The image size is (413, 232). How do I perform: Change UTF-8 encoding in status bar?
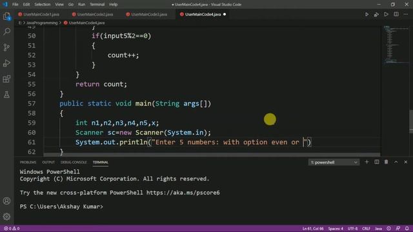352,228
